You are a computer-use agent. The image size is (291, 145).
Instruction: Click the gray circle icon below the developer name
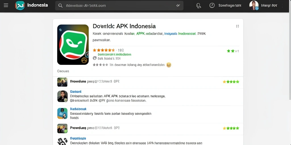pyautogui.click(x=95, y=58)
